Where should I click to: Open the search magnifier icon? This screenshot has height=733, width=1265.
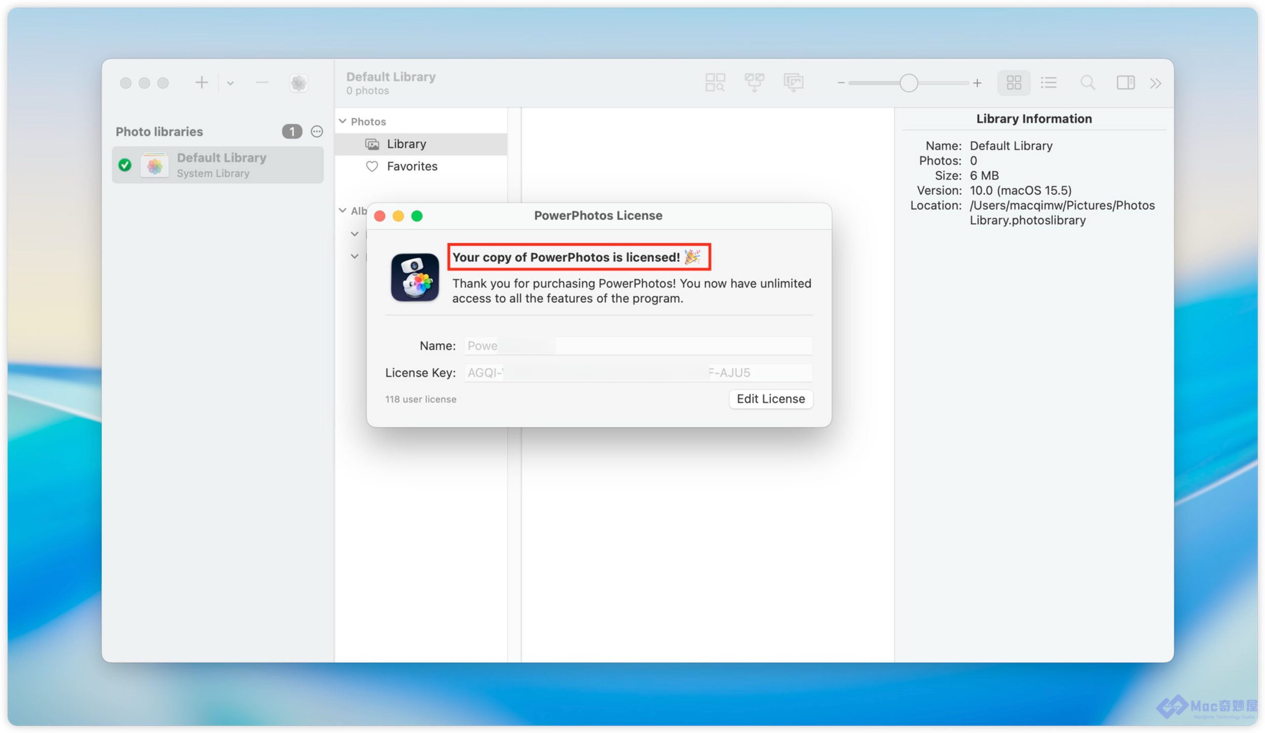(1087, 82)
